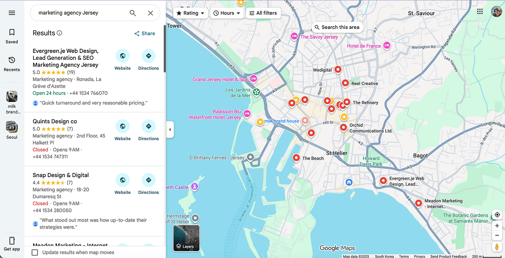This screenshot has height=258, width=505.
Task: Clear the search query with the X
Action: click(150, 13)
